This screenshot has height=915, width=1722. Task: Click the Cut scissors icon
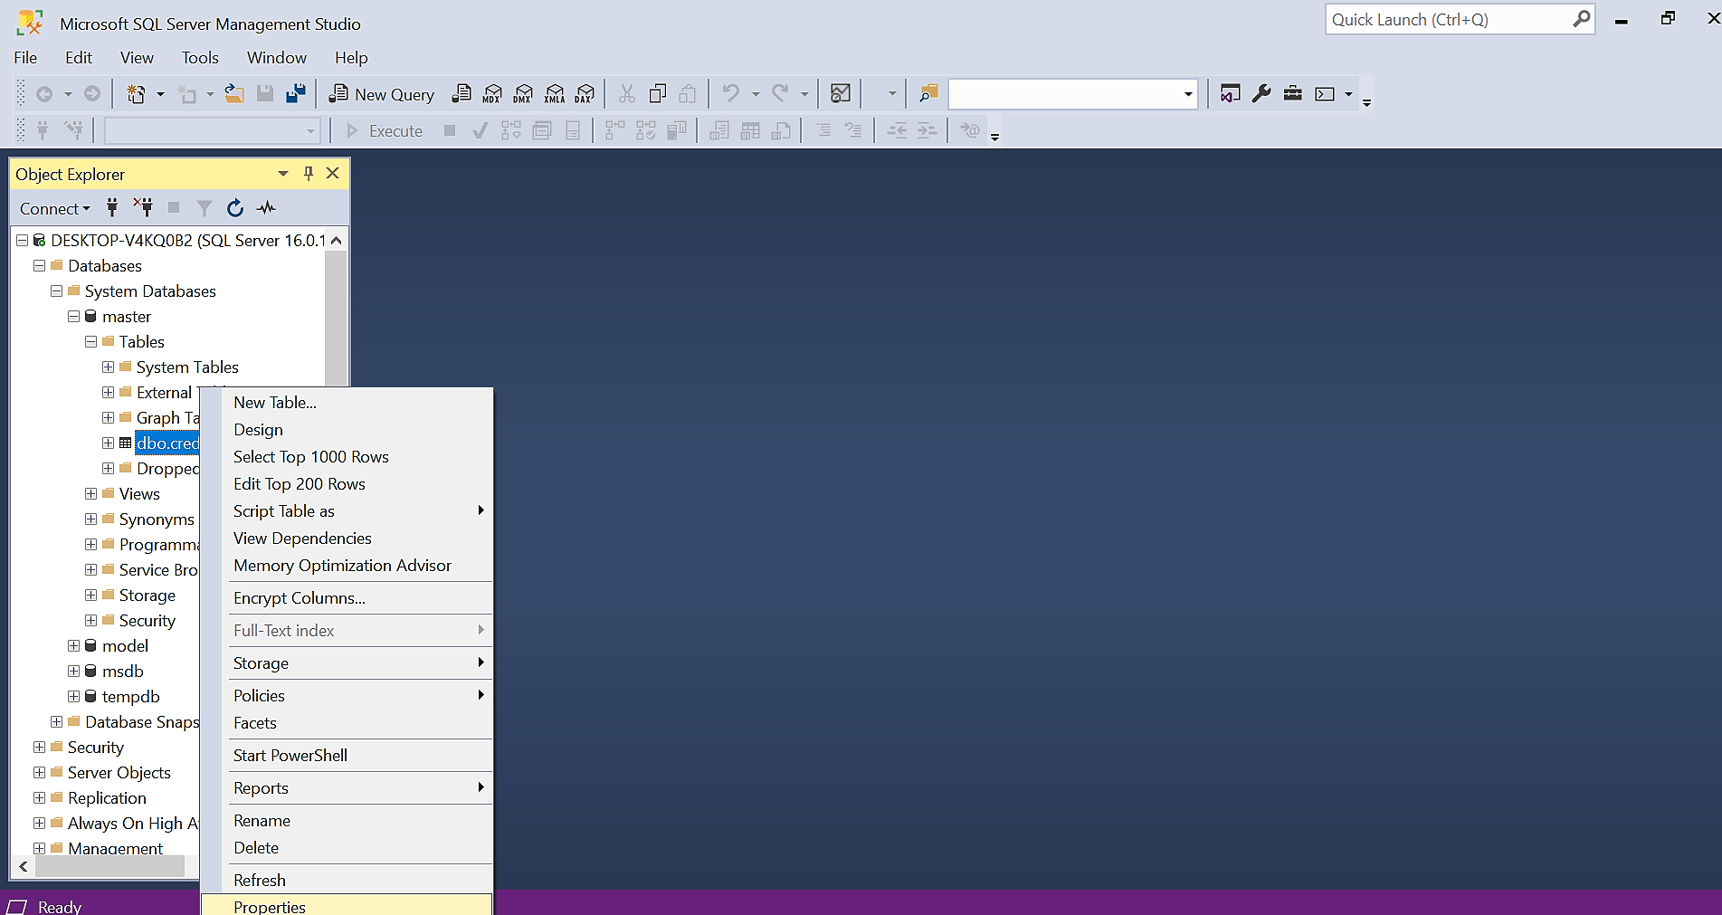coord(627,93)
